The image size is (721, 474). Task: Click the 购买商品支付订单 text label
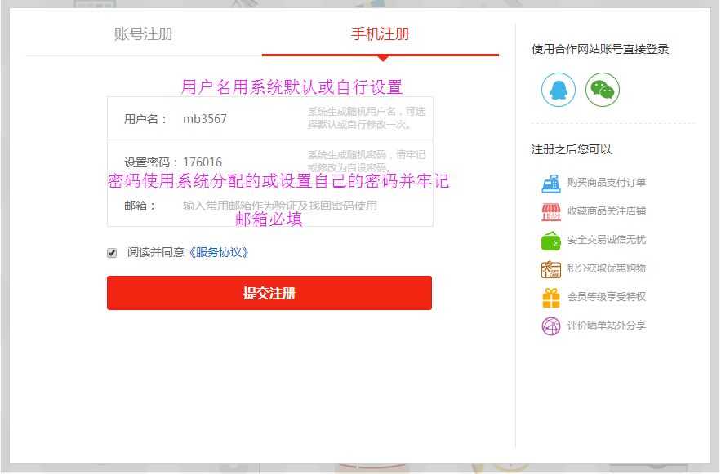pyautogui.click(x=607, y=183)
